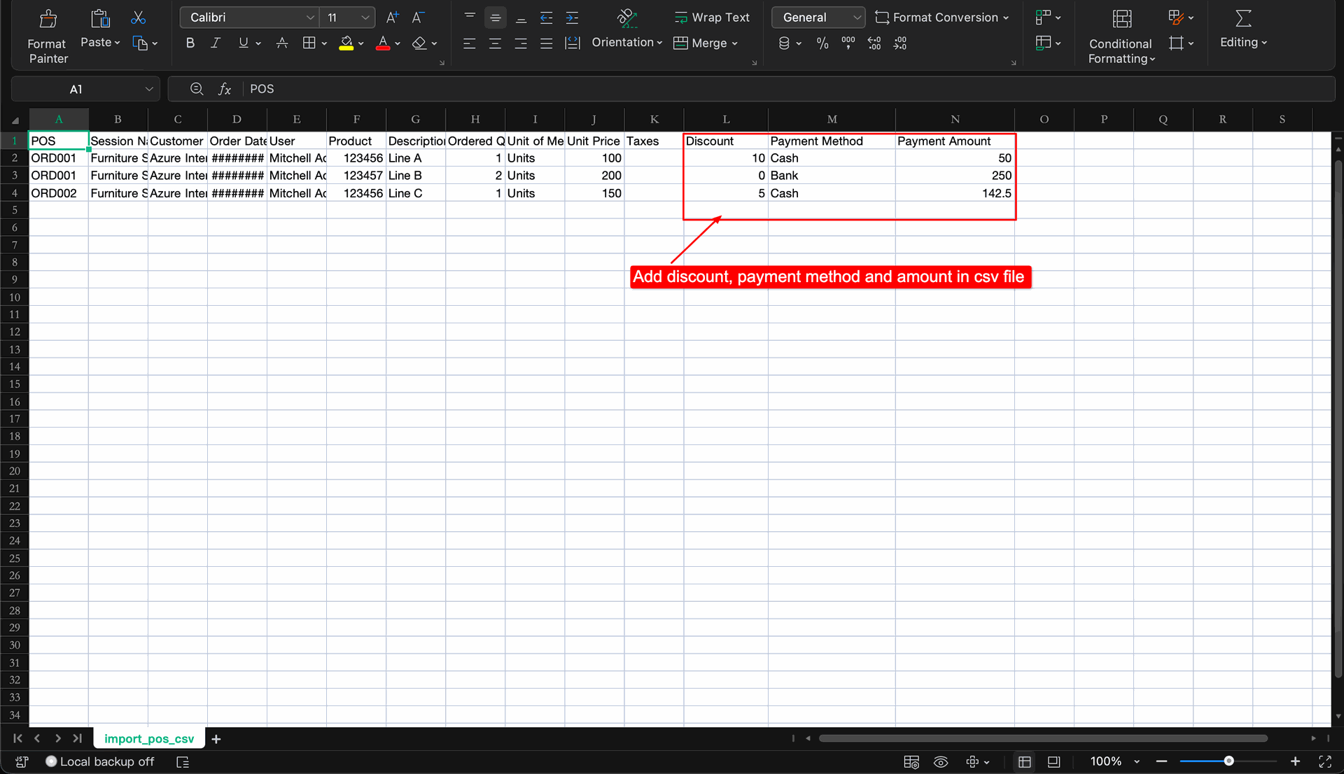The height and width of the screenshot is (774, 1344).
Task: Click the increase font size icon
Action: coord(393,17)
